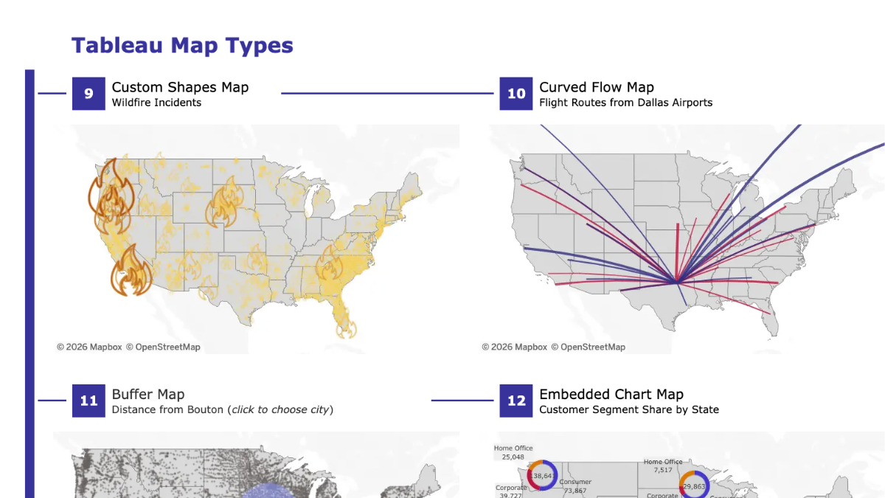Select the flame icon at southern Florida
This screenshot has width=885, height=498.
(x=347, y=328)
